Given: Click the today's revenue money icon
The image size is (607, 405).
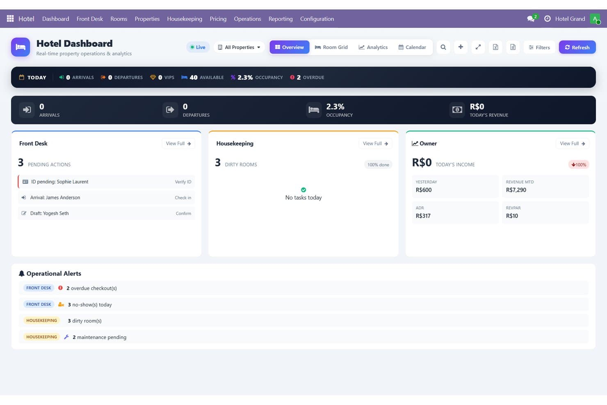Looking at the screenshot, I should (457, 110).
